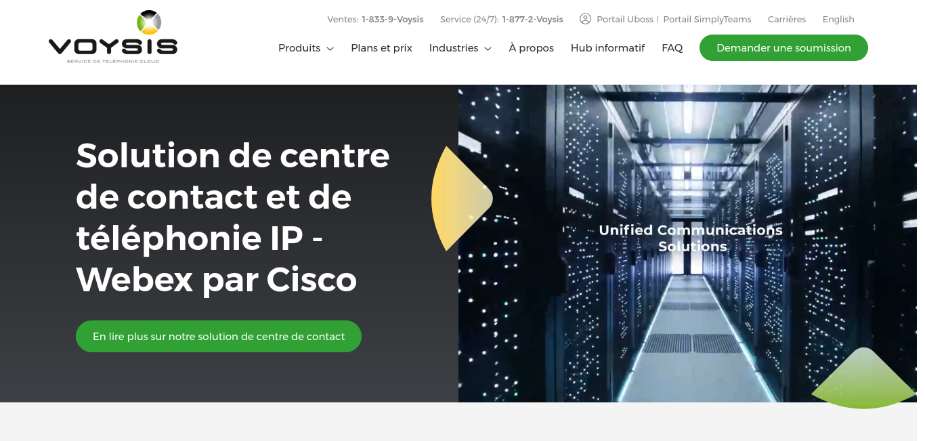Image resolution: width=925 pixels, height=441 pixels.
Task: Click the data center hero video
Action: click(687, 243)
